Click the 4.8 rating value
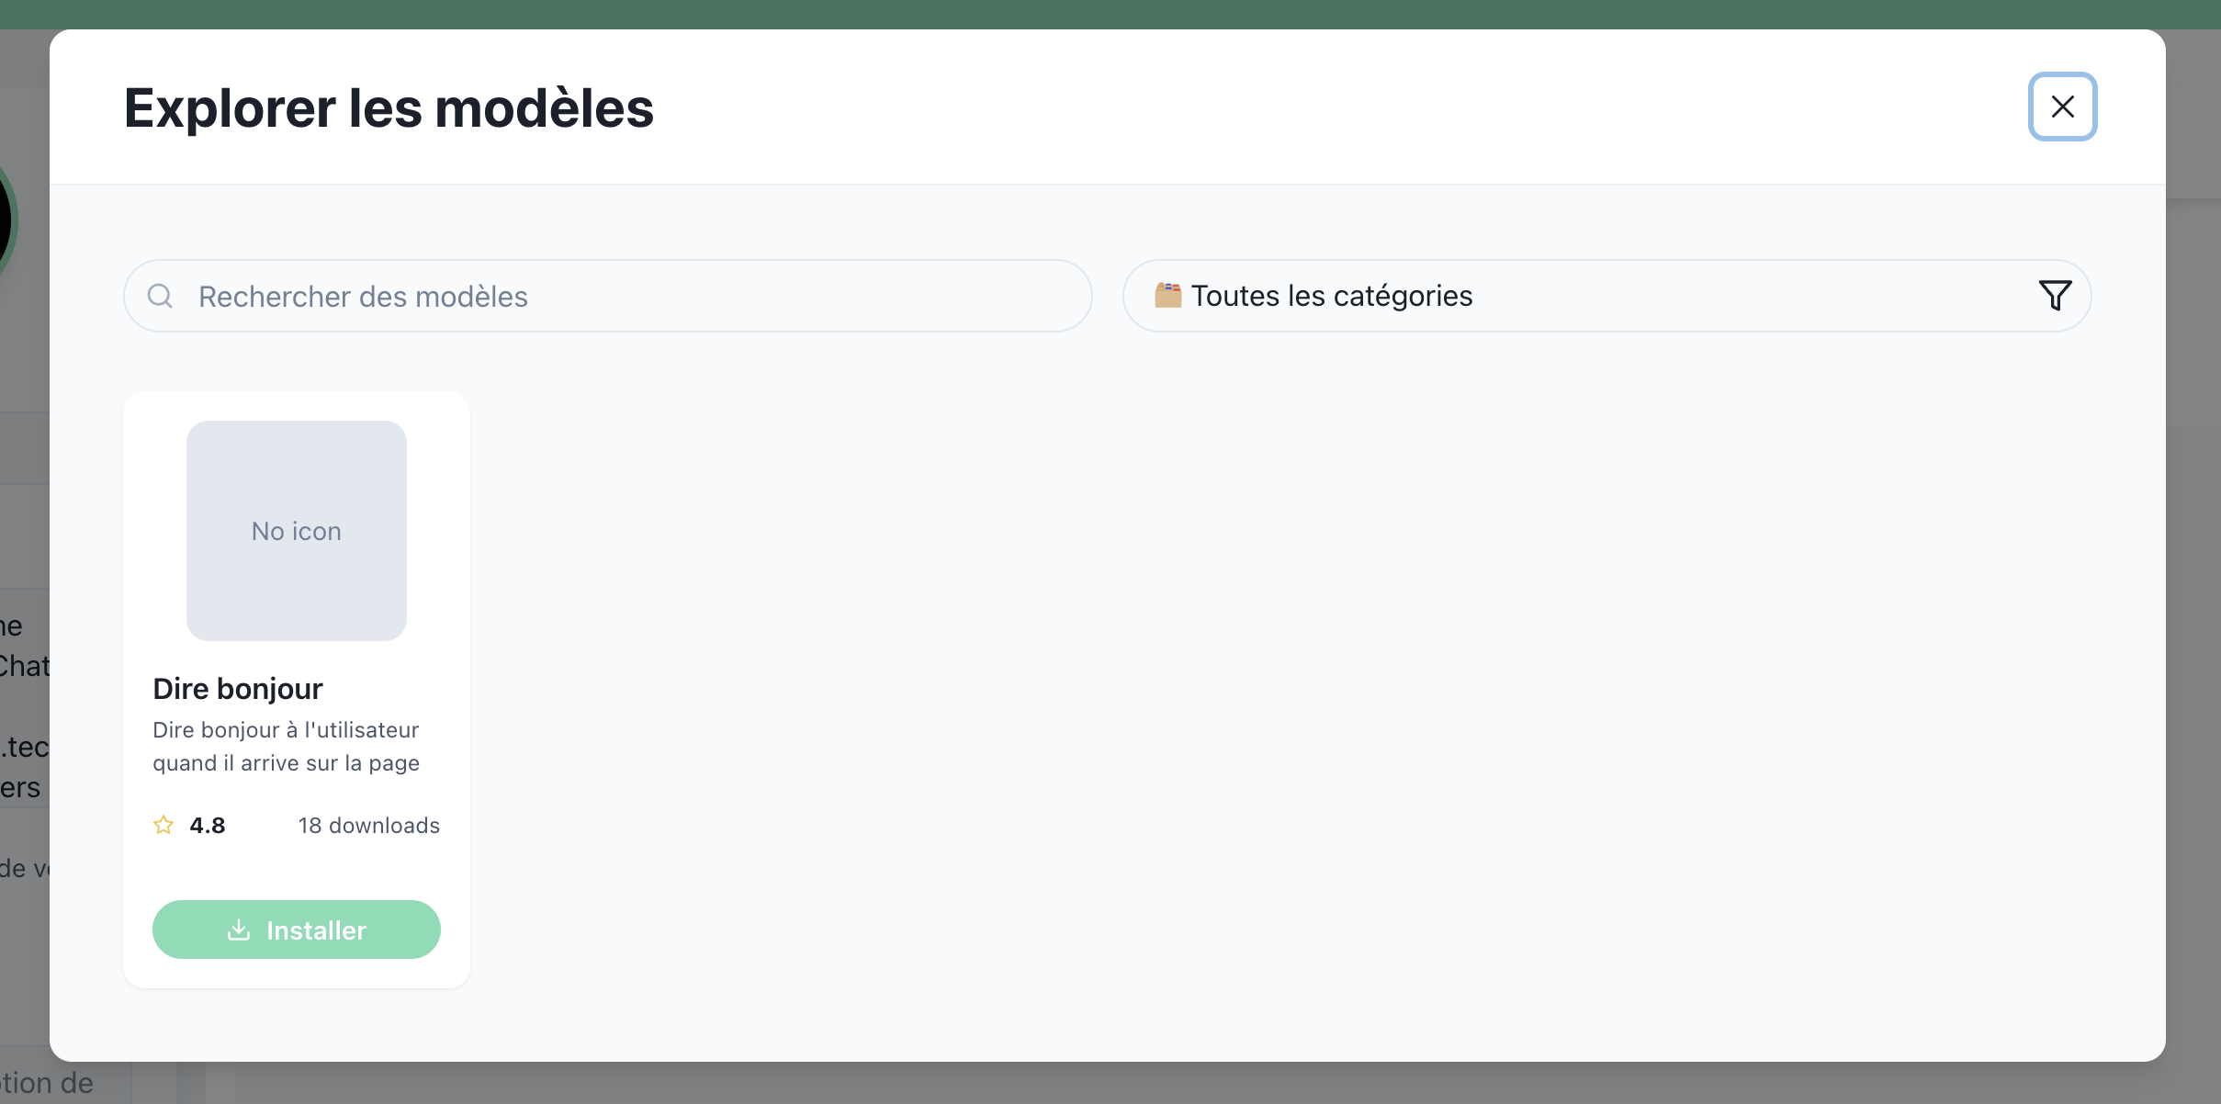The width and height of the screenshot is (2221, 1104). 208,825
